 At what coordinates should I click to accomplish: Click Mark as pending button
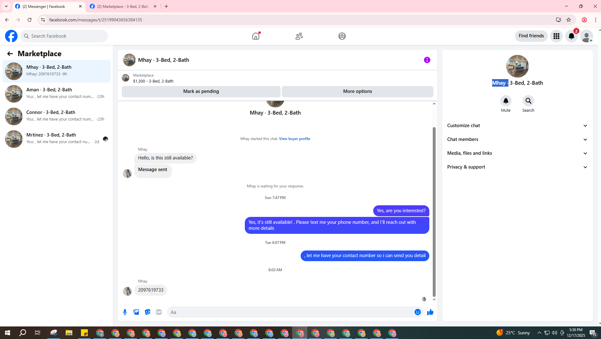[201, 91]
